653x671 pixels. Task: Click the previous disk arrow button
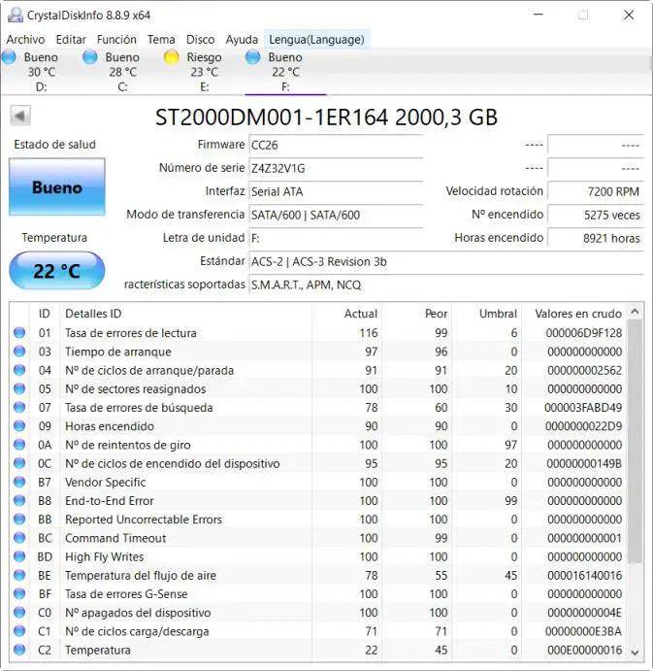pyautogui.click(x=20, y=116)
